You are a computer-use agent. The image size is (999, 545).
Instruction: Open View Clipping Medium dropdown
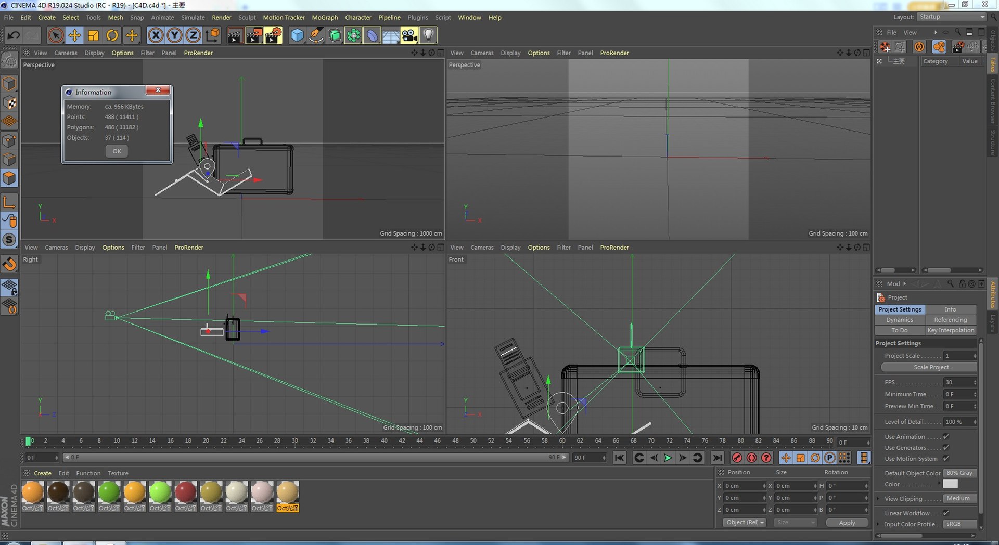[960, 498]
